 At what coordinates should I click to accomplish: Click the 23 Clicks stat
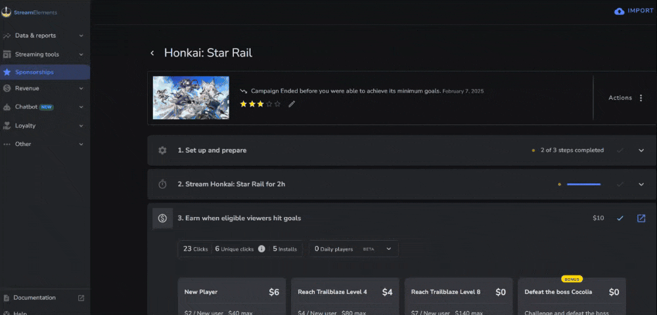(196, 249)
